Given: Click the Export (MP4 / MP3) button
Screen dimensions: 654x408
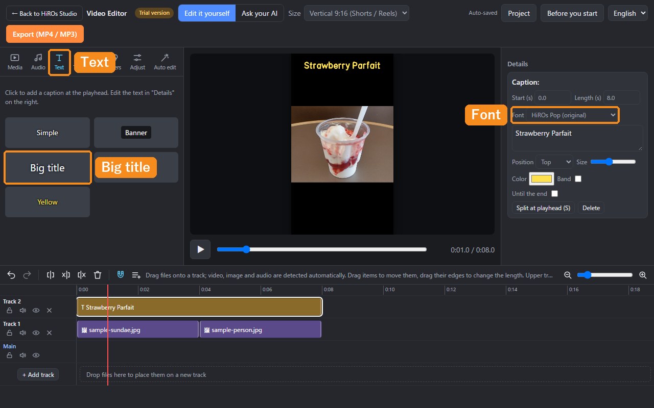Looking at the screenshot, I should pos(45,34).
